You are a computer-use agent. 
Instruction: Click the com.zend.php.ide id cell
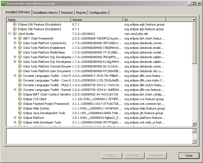pyautogui.click(x=136, y=34)
